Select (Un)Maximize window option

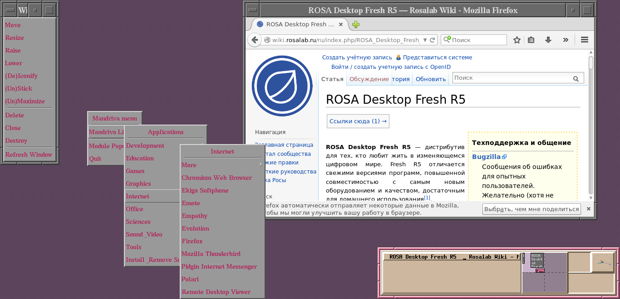29,101
